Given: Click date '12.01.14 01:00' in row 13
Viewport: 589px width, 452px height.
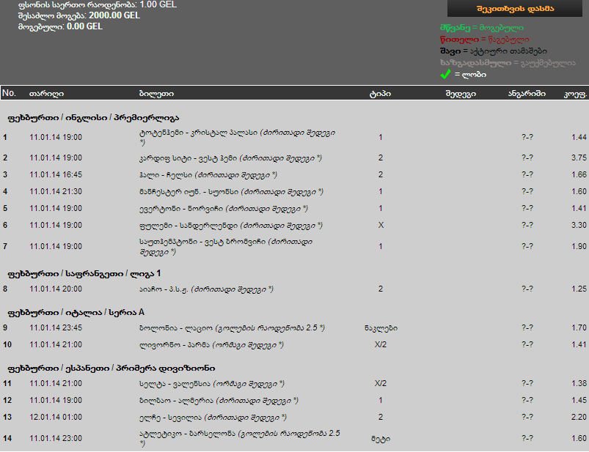Looking at the screenshot, I should pyautogui.click(x=56, y=417).
